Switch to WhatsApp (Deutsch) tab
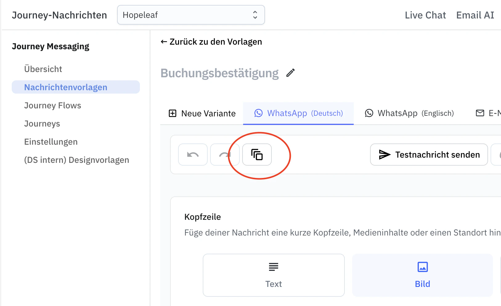Screen dimensions: 501x306 coord(298,113)
